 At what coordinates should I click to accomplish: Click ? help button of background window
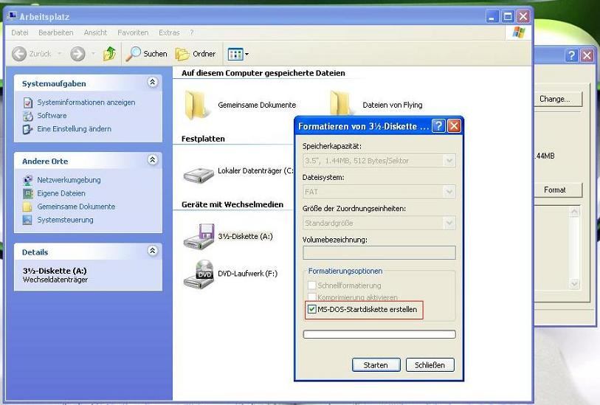coord(571,55)
